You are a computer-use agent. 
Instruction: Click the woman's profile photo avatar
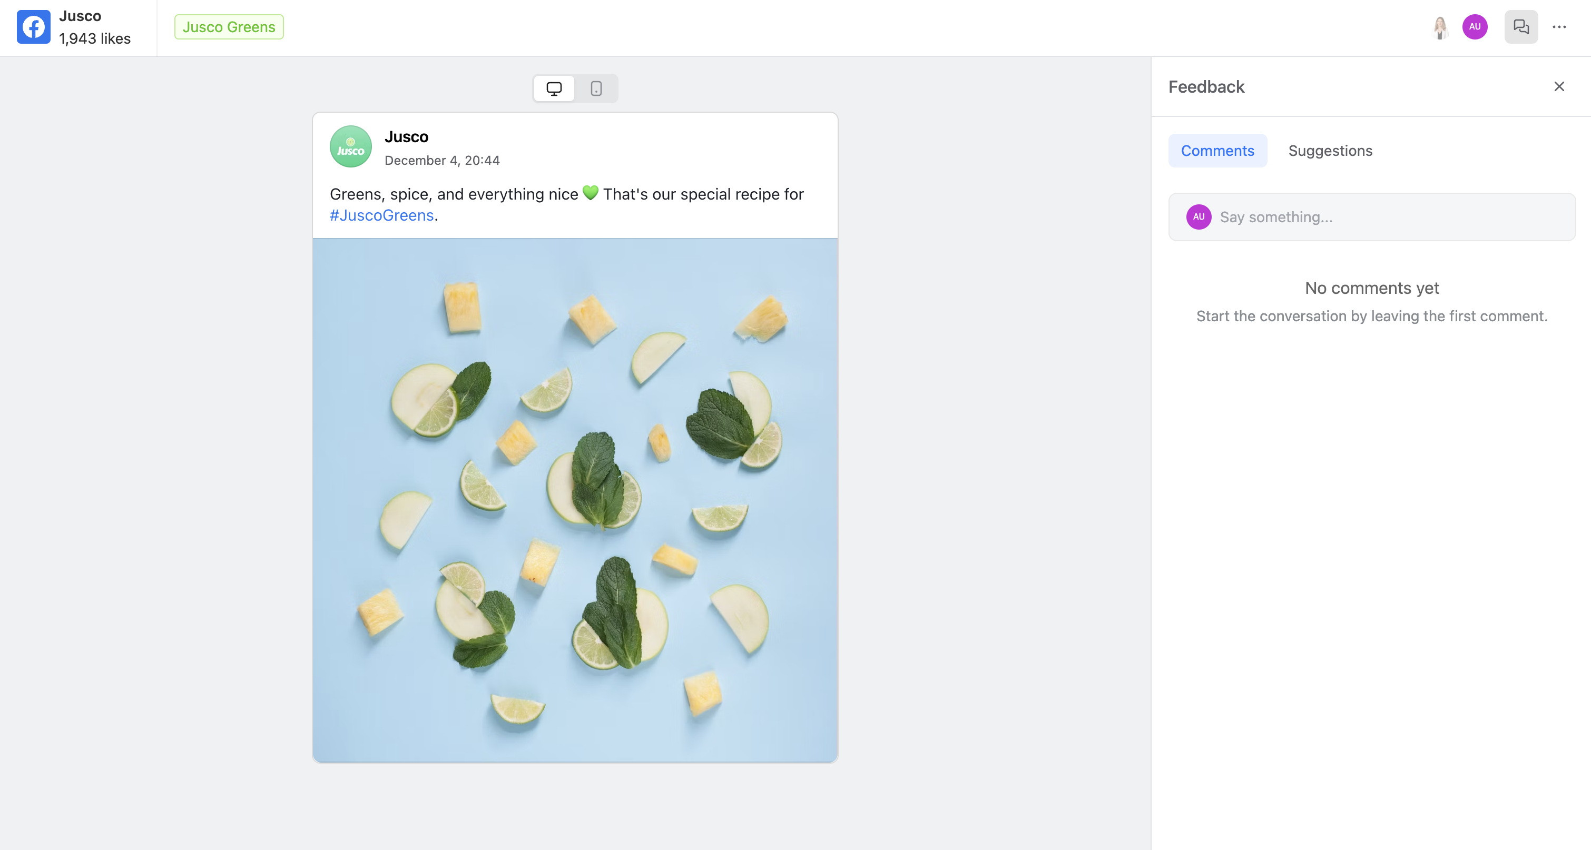(x=1440, y=27)
